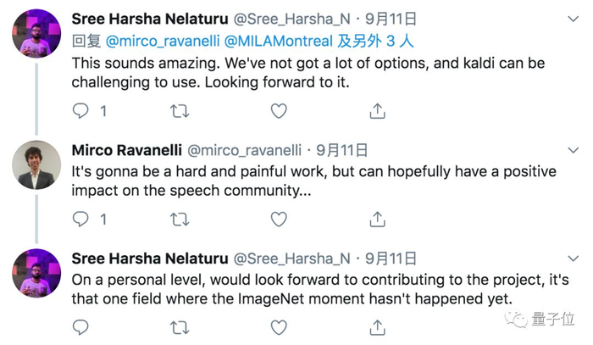The image size is (593, 345).
Task: Click Mirco Ravanelli's profile picture
Action: pyautogui.click(x=36, y=164)
